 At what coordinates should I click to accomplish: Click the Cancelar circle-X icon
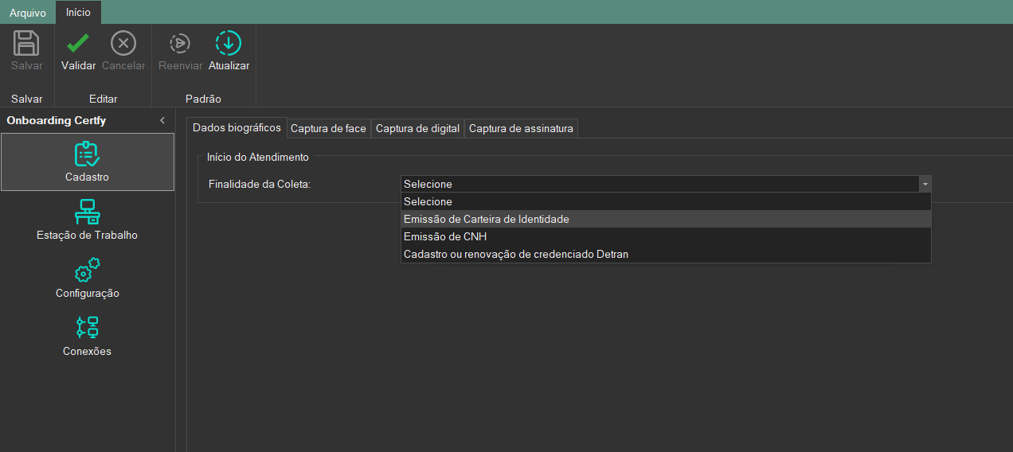(x=123, y=43)
